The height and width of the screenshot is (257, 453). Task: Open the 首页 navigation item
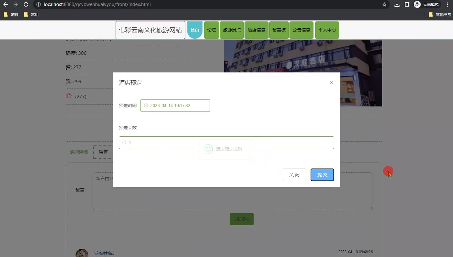click(195, 30)
